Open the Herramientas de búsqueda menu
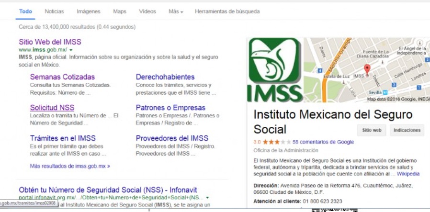The height and width of the screenshot is (212, 430). 227,11
